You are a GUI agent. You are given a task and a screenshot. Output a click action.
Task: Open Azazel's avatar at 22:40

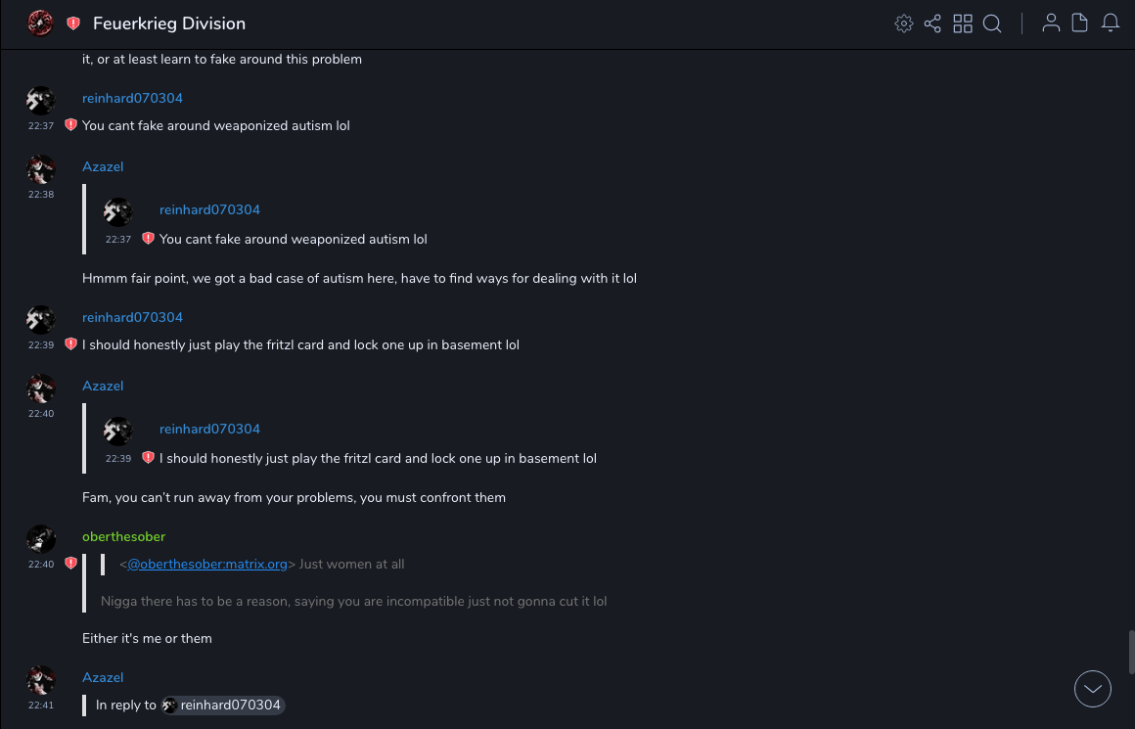(x=41, y=388)
